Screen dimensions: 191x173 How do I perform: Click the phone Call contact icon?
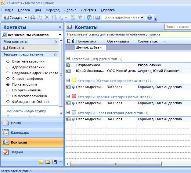tap(61, 18)
